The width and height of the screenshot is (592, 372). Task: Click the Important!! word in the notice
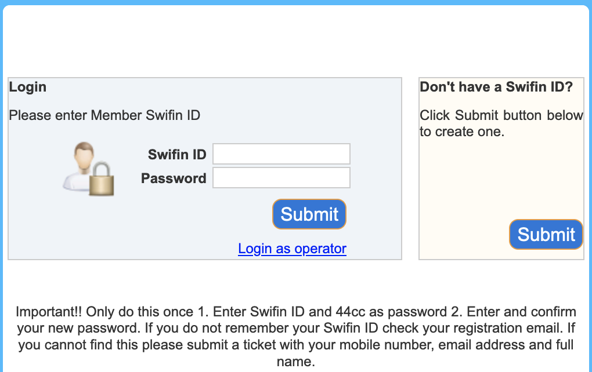49,312
